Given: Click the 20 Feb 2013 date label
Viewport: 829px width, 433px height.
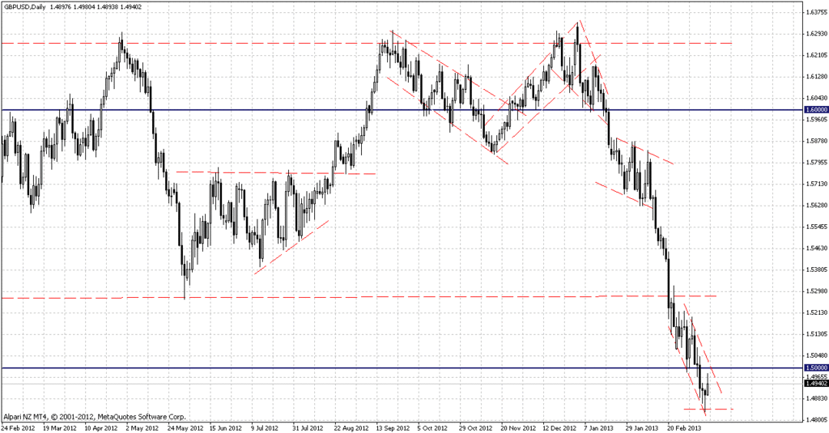Looking at the screenshot, I should click(683, 428).
